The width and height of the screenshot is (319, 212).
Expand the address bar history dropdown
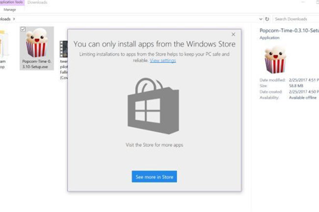point(260,19)
